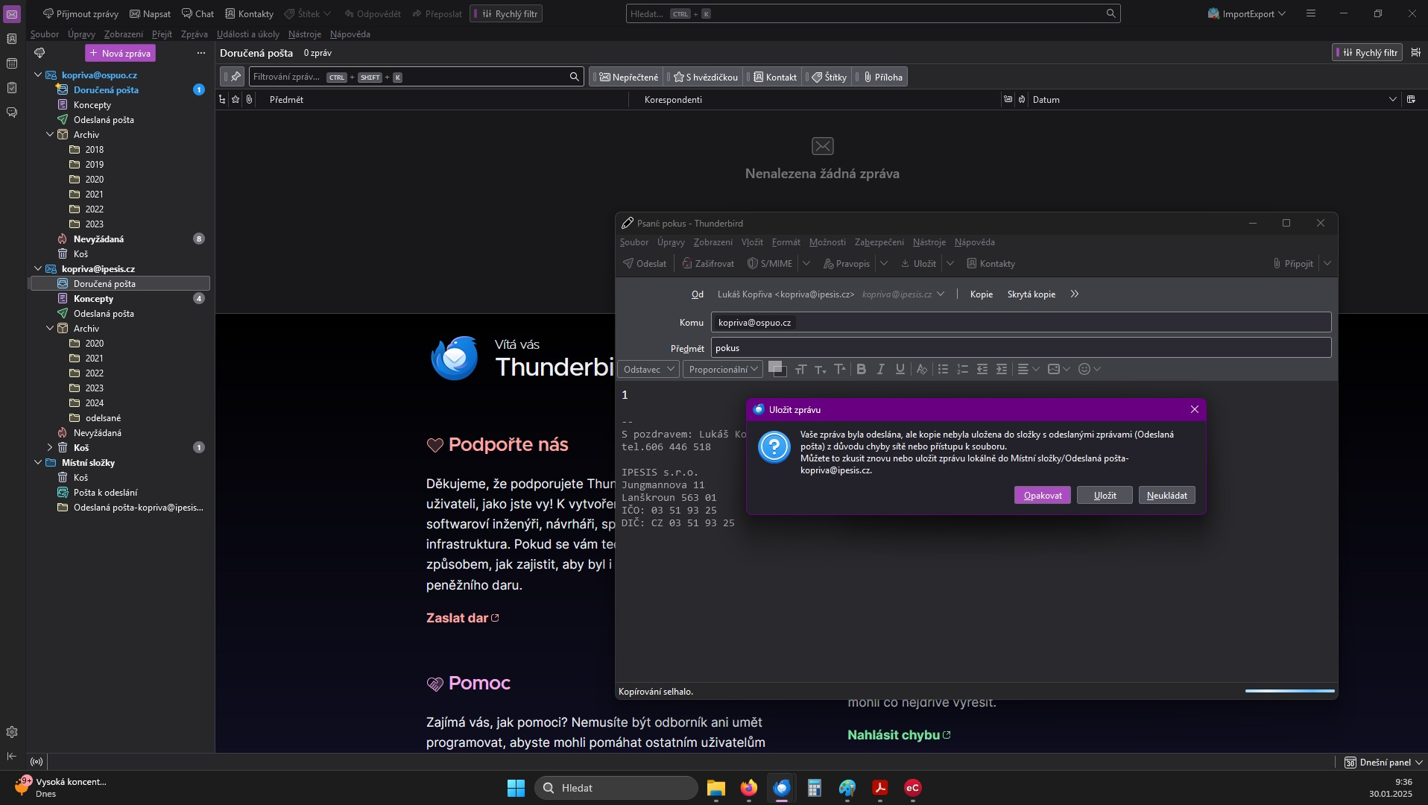Collapse the kopriva@ospuo.cz account tree
The width and height of the screenshot is (1428, 805).
38,75
